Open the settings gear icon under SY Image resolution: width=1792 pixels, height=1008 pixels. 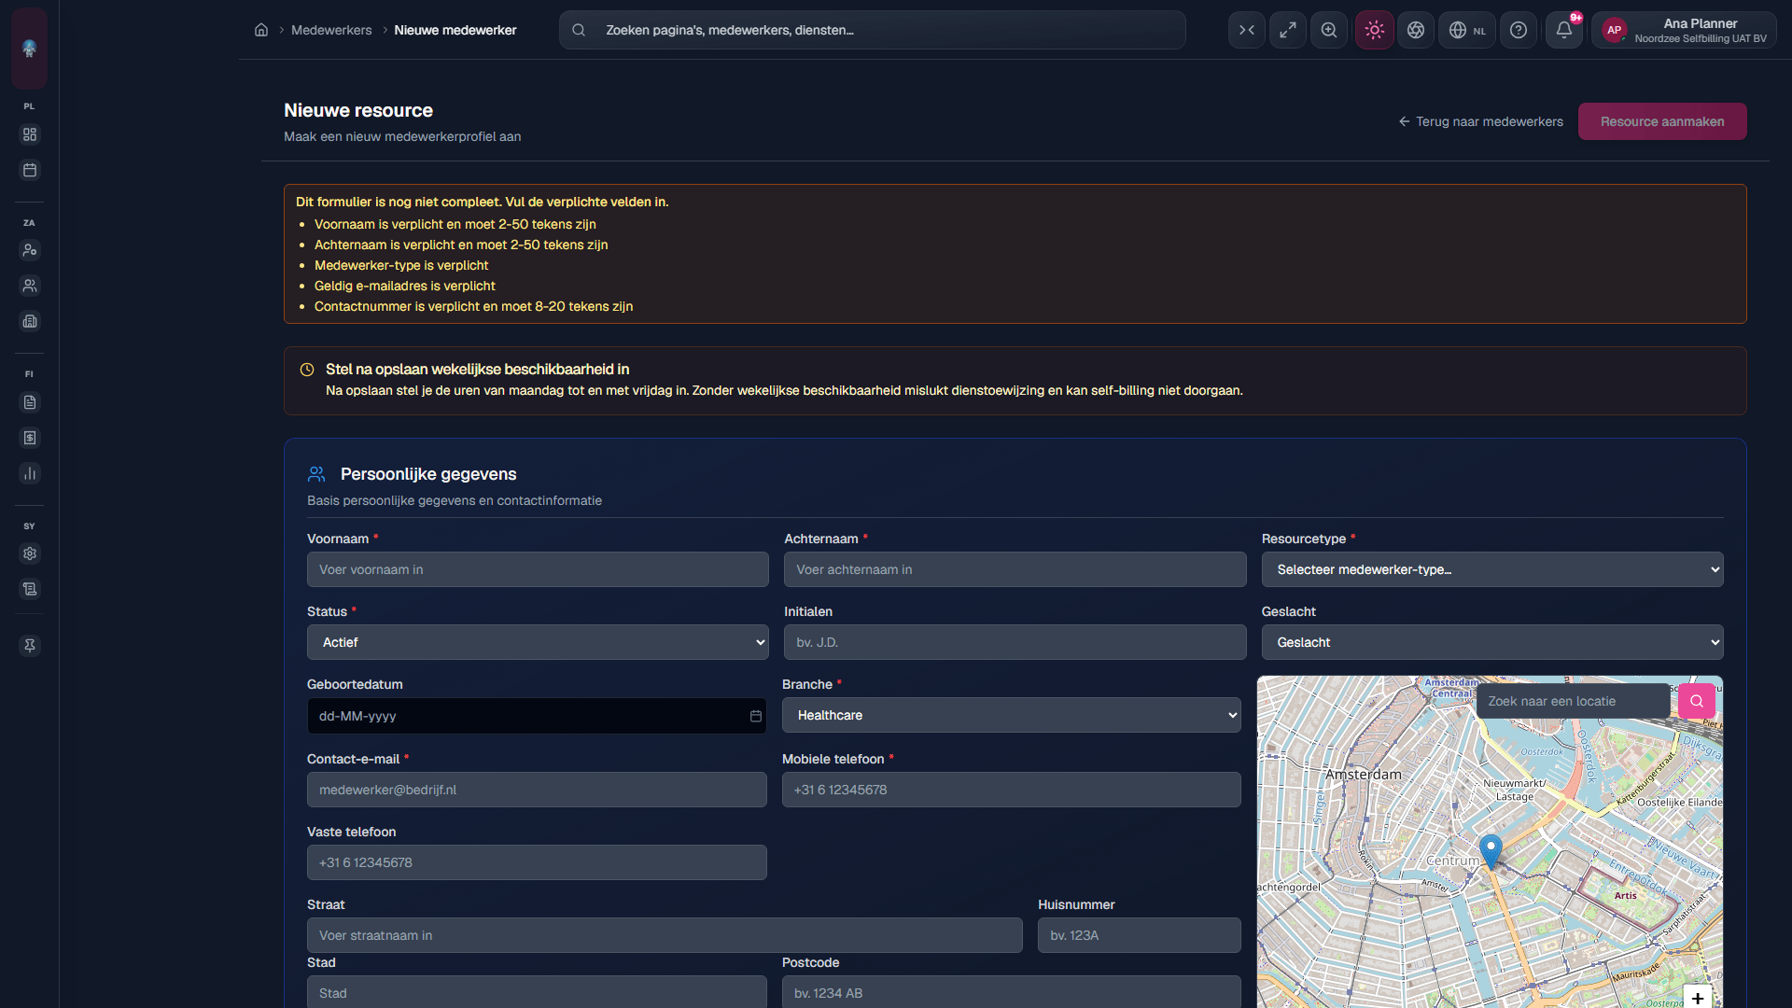point(30,553)
